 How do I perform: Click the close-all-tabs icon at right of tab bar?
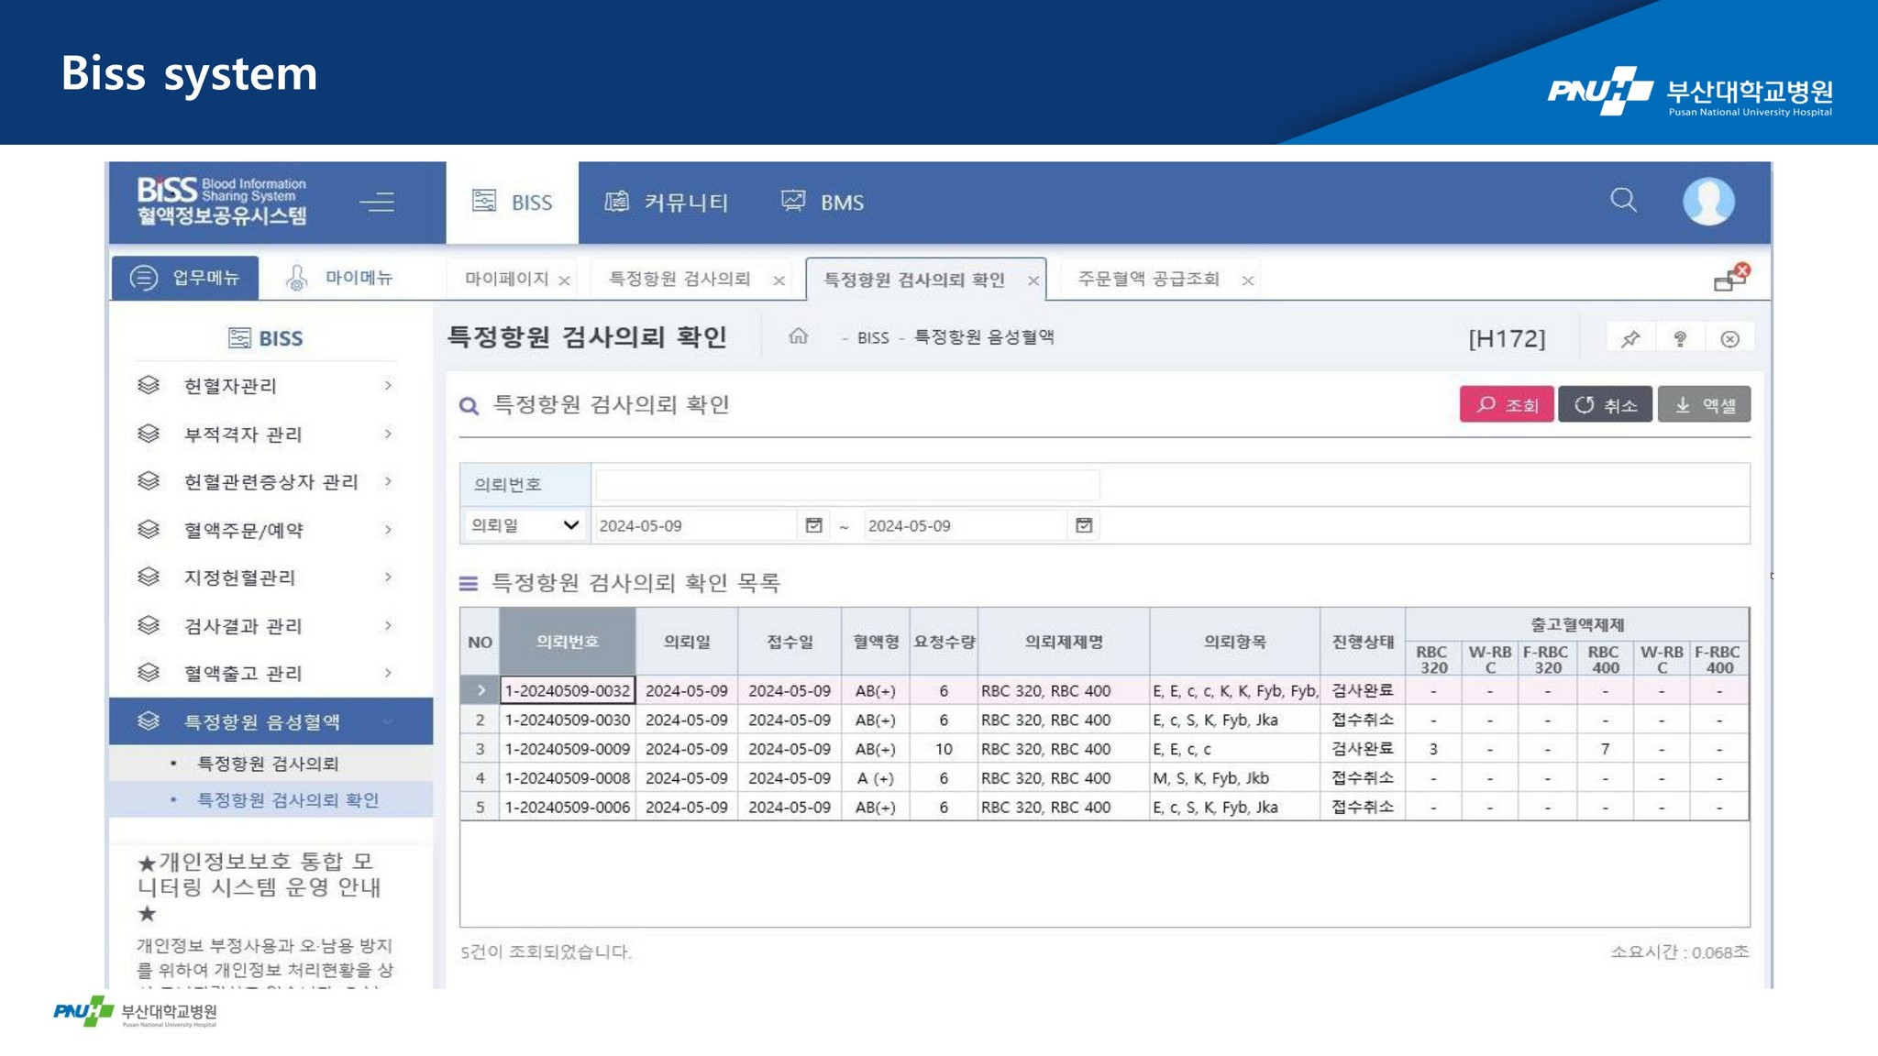(x=1731, y=277)
